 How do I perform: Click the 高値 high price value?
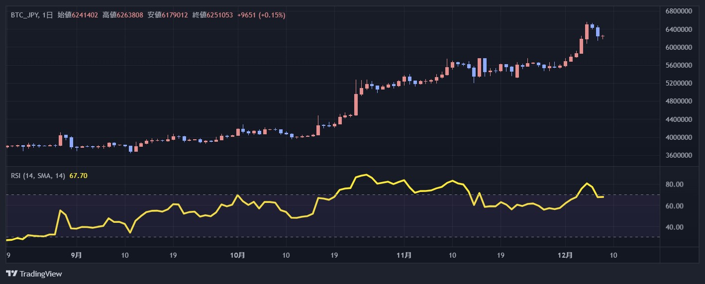pos(130,15)
